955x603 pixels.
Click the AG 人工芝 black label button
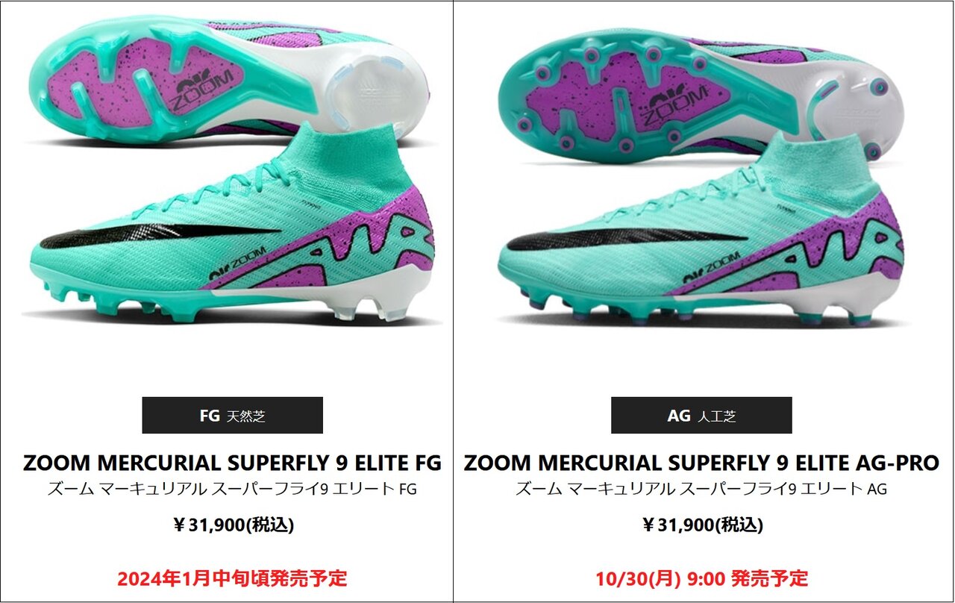point(701,415)
